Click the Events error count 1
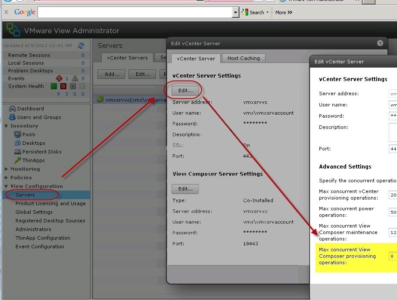Screen dimensions: 397x300 coord(67,78)
